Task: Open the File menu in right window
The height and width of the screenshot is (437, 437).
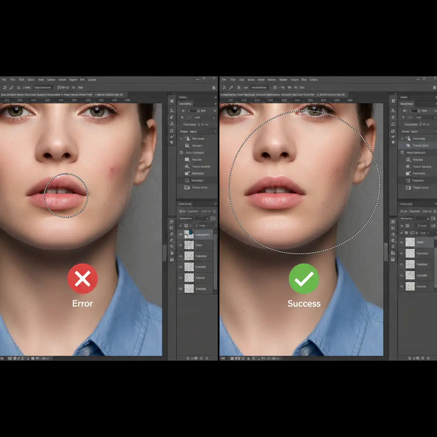Action: (x=233, y=79)
